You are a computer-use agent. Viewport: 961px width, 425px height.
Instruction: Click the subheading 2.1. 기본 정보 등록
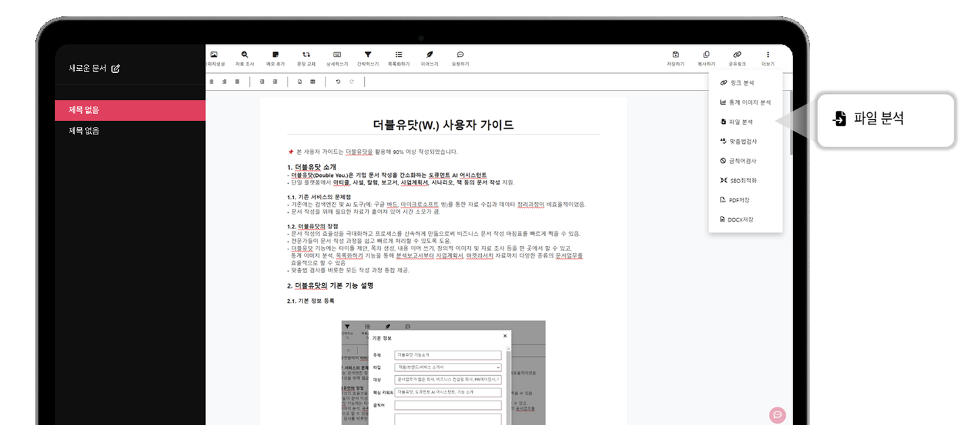pos(311,301)
